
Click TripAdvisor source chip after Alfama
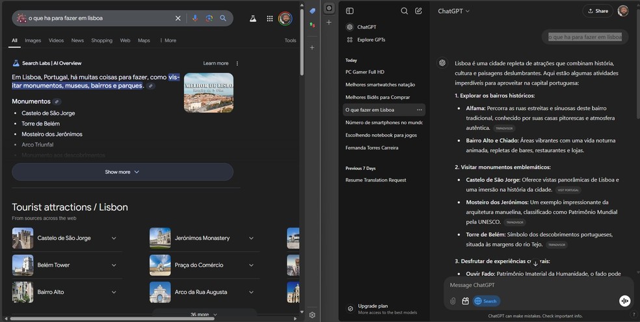coord(504,128)
